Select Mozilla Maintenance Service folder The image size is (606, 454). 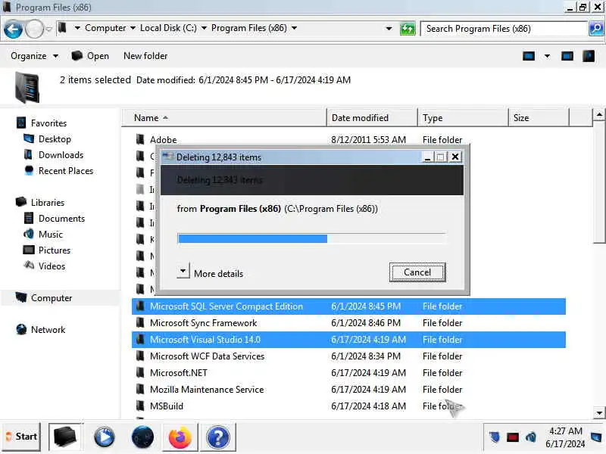[x=348, y=390]
